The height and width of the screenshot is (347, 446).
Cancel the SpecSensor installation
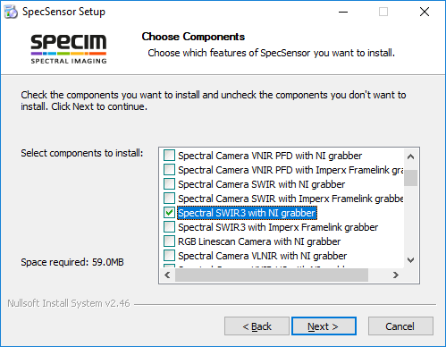[x=400, y=326]
